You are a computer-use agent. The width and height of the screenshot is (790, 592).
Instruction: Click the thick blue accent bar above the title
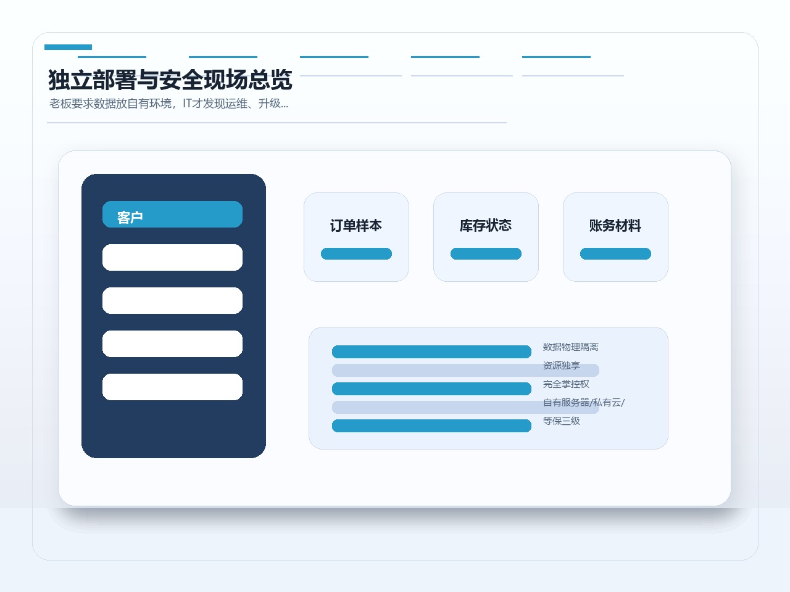click(68, 47)
